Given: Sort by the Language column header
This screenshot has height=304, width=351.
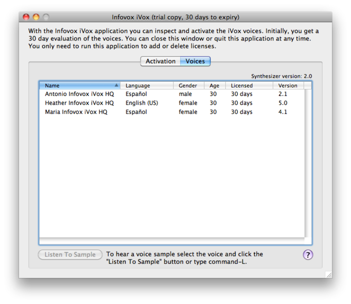Looking at the screenshot, I should [x=146, y=85].
